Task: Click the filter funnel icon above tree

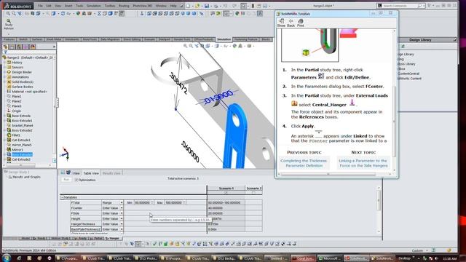Action: tap(4, 52)
